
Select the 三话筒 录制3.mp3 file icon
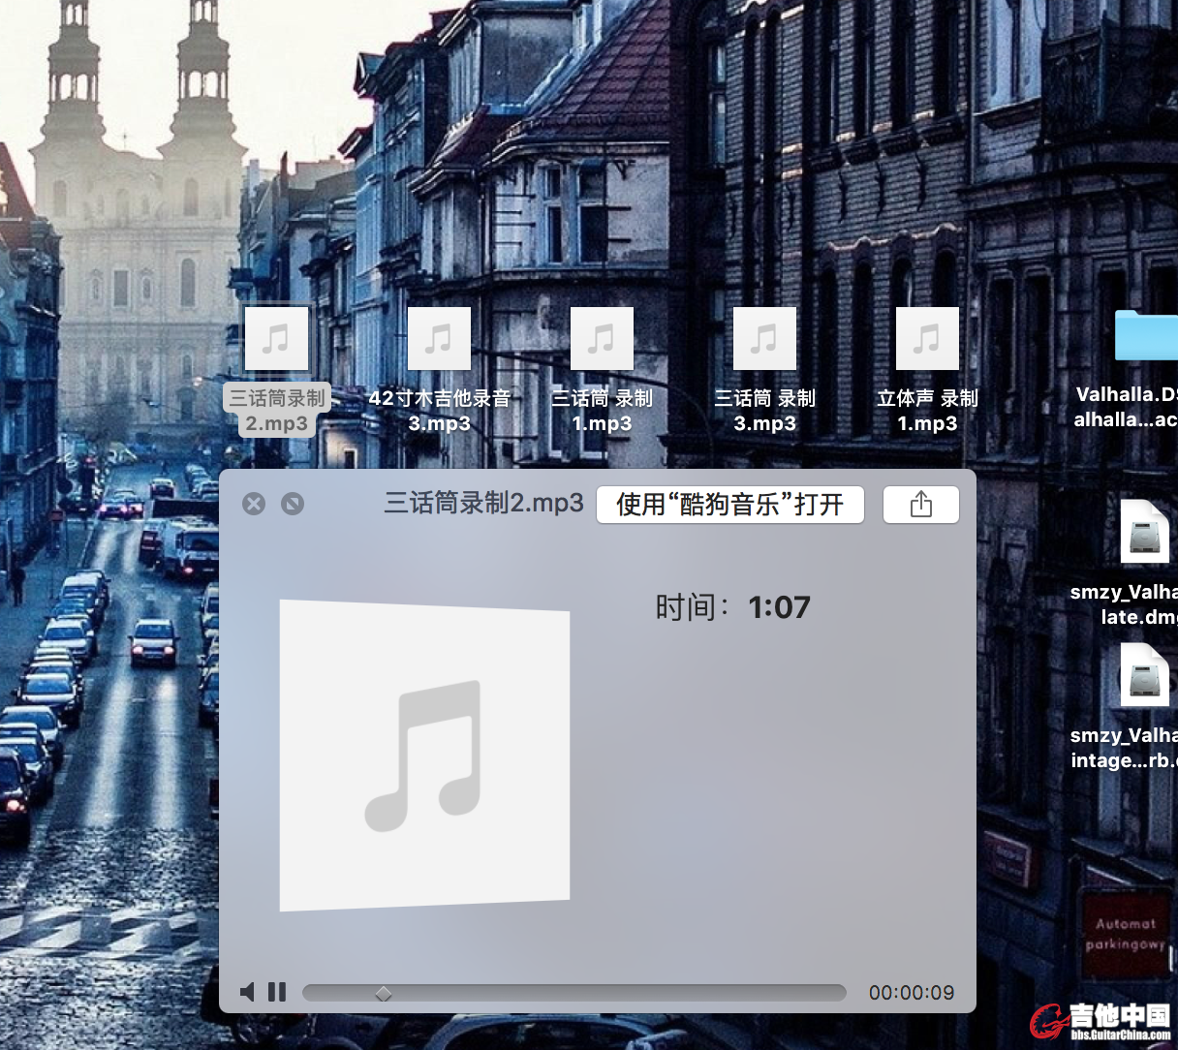[x=765, y=339]
